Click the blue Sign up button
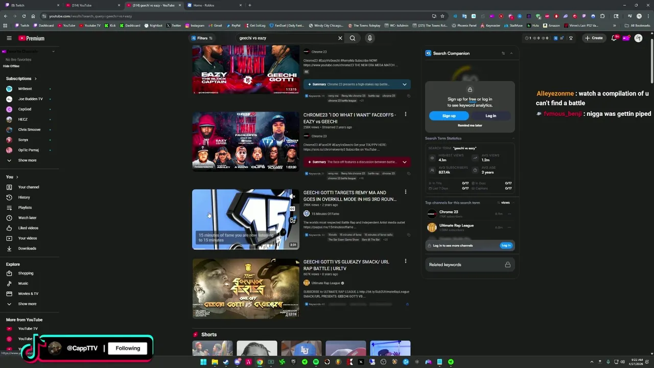Image resolution: width=654 pixels, height=368 pixels. tap(449, 116)
